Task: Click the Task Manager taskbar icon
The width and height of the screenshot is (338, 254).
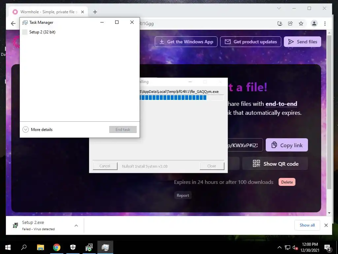Action: pos(105,247)
